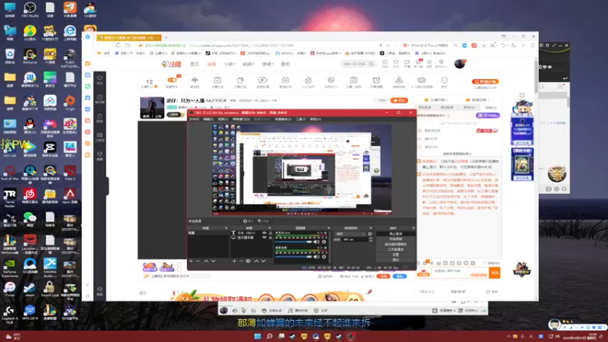Open source properties gear in Sources toolbar

249,261
